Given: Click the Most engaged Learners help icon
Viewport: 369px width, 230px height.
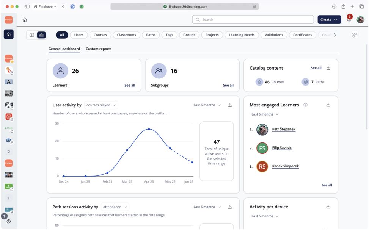Looking at the screenshot, I should pos(305,105).
